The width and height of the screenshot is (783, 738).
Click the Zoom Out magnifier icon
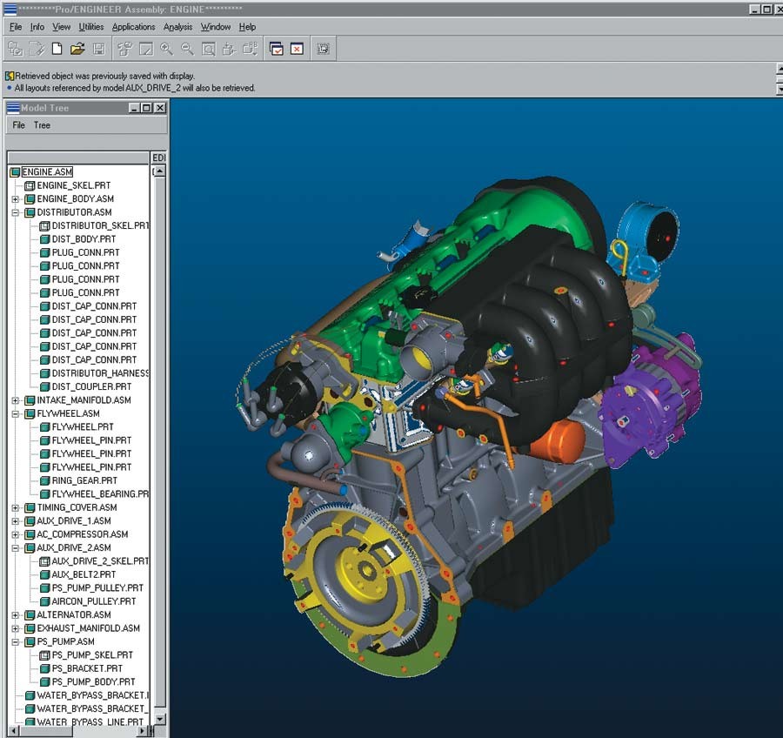pyautogui.click(x=187, y=49)
